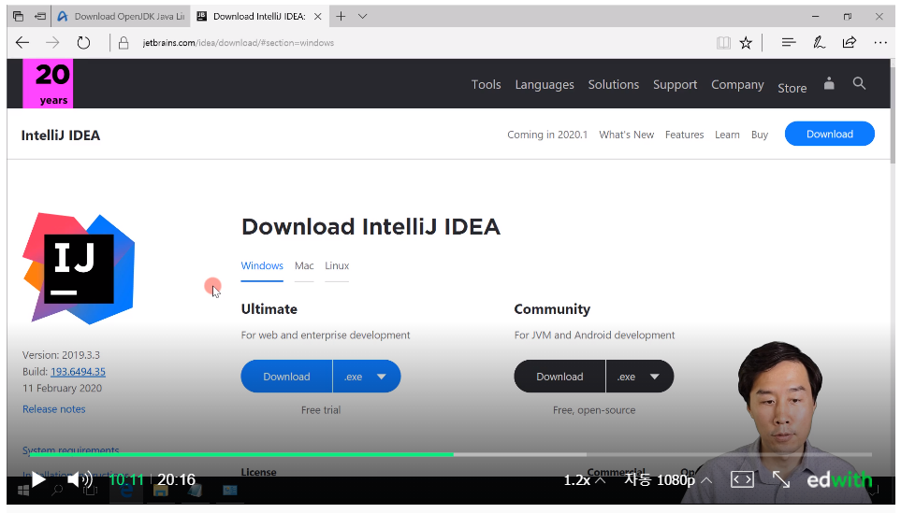Close the Download IntelliJ IDEA tab
The image size is (901, 513).
click(x=318, y=17)
